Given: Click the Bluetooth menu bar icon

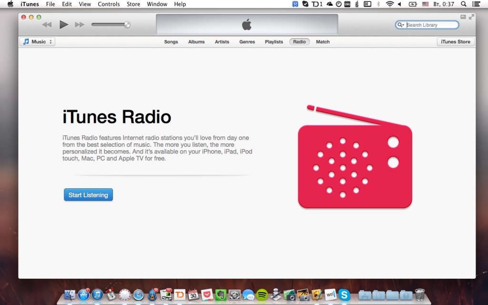Looking at the screenshot, I should pos(378,4).
